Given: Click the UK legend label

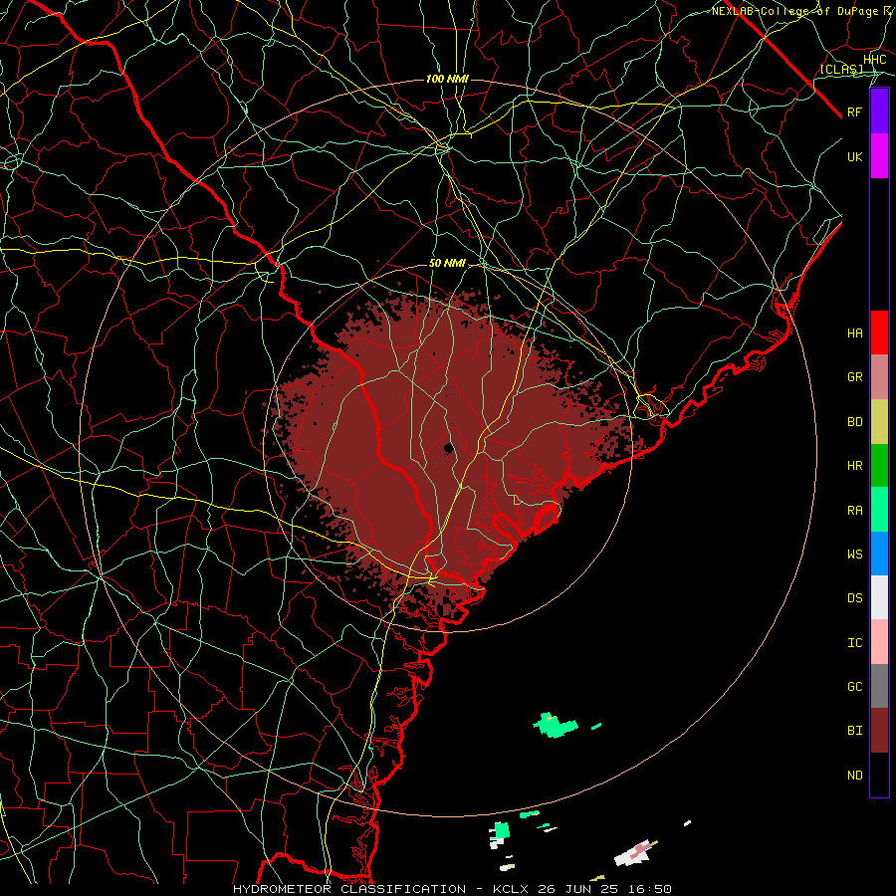Looking at the screenshot, I should [855, 156].
